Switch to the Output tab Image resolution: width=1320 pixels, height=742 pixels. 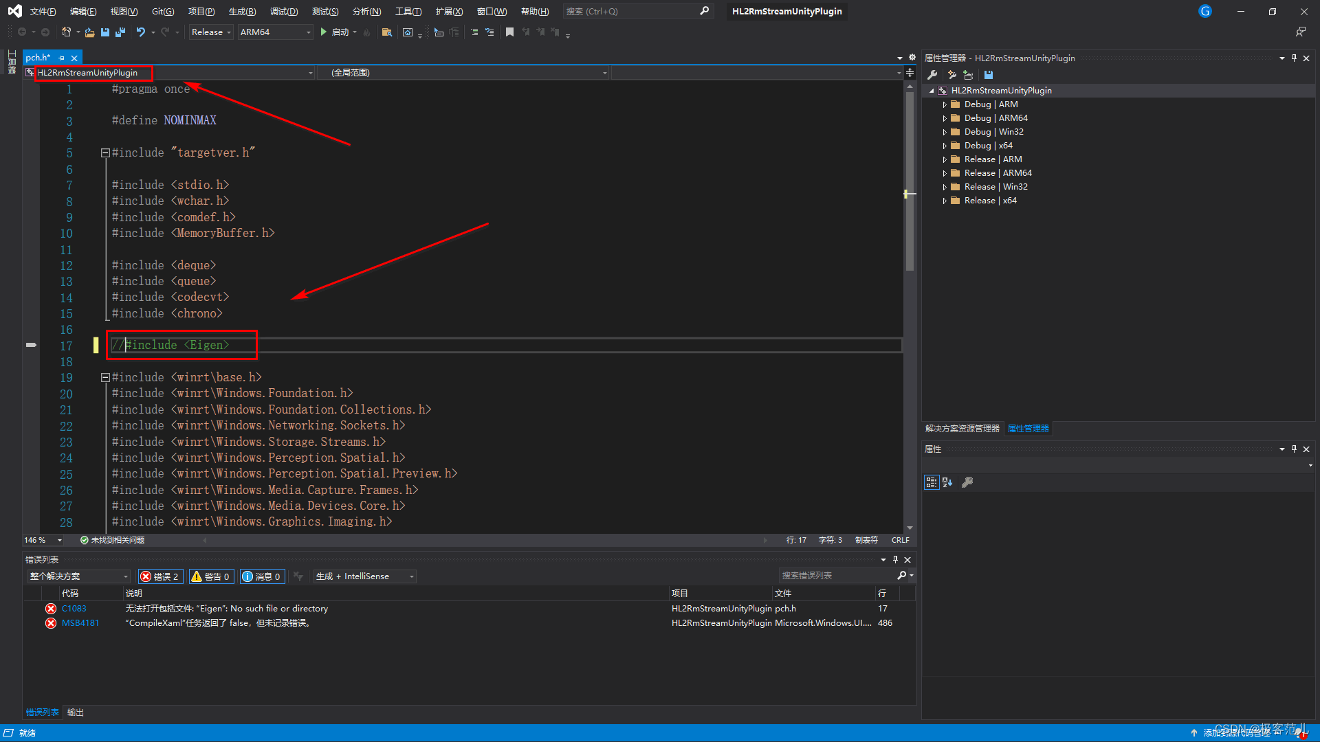[x=76, y=712]
